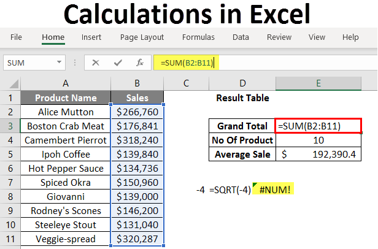Switch to the View tab

(x=317, y=37)
